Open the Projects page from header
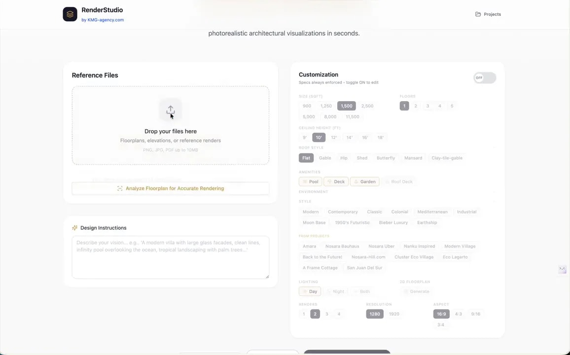Image resolution: width=570 pixels, height=355 pixels. coord(488,14)
